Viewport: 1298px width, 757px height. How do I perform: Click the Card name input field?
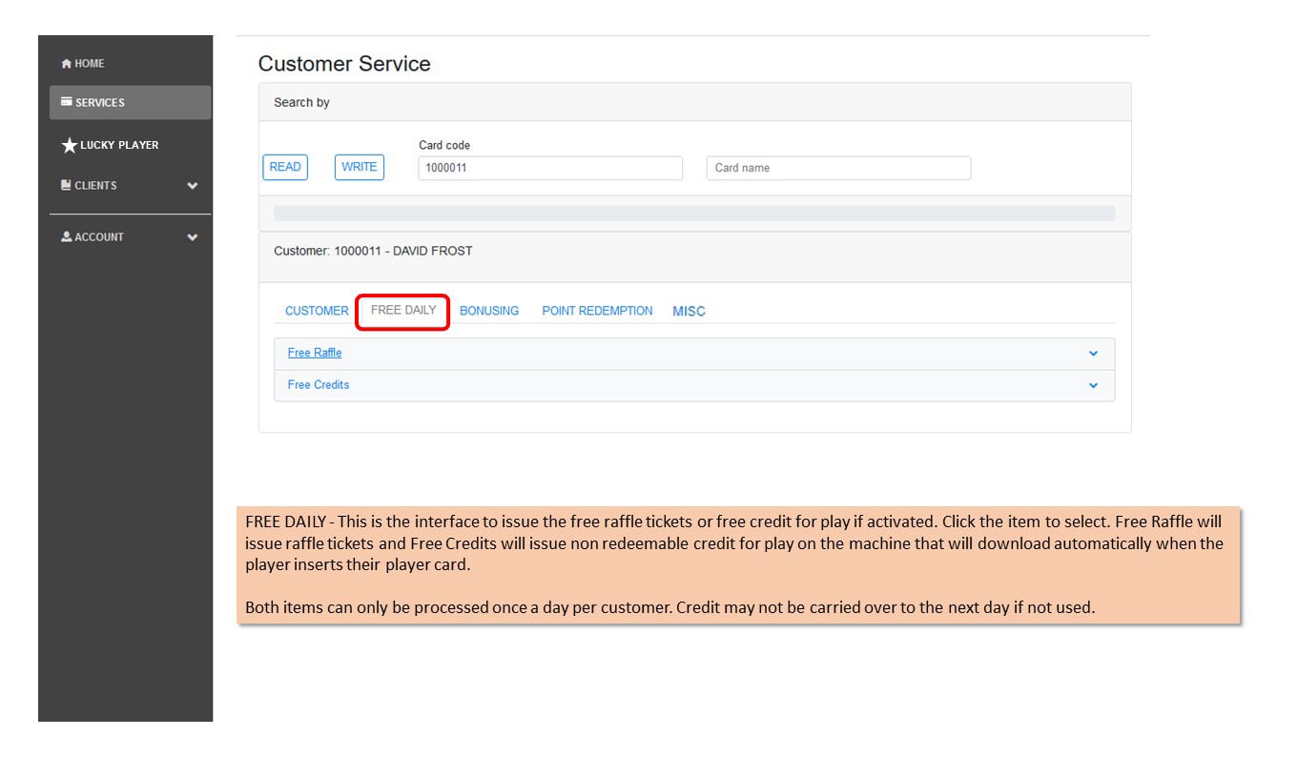pos(838,168)
